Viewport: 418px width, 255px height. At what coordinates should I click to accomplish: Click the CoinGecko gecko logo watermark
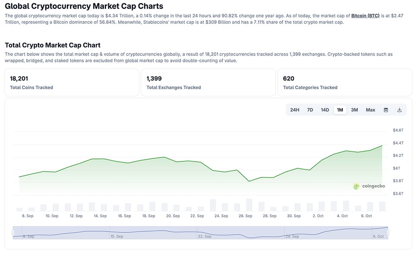click(357, 186)
